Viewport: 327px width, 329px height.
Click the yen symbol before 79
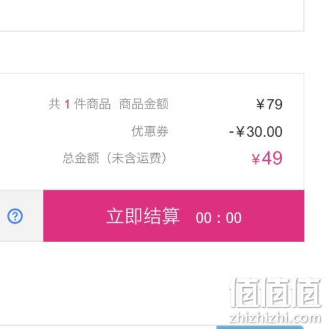[260, 104]
